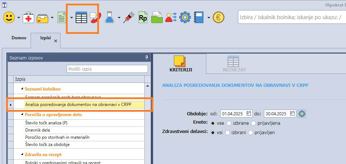Screen dimensions: 346x164
Task: Click the table grid reports icon
Action: point(81,17)
